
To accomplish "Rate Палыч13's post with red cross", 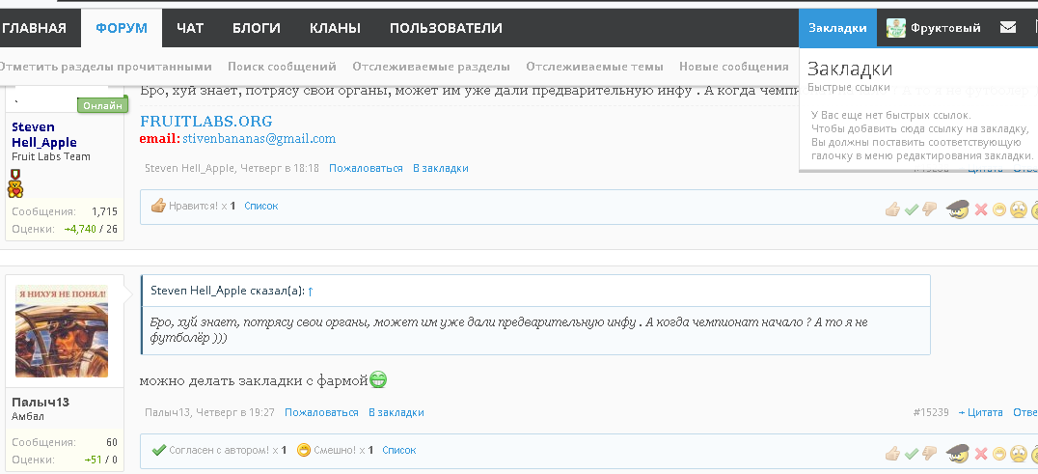I will tap(981, 454).
